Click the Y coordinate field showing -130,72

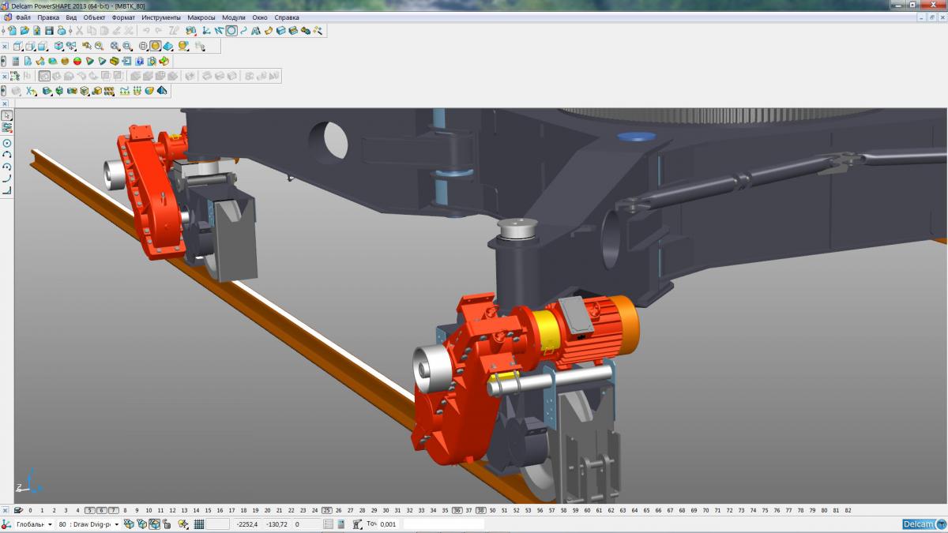point(276,524)
